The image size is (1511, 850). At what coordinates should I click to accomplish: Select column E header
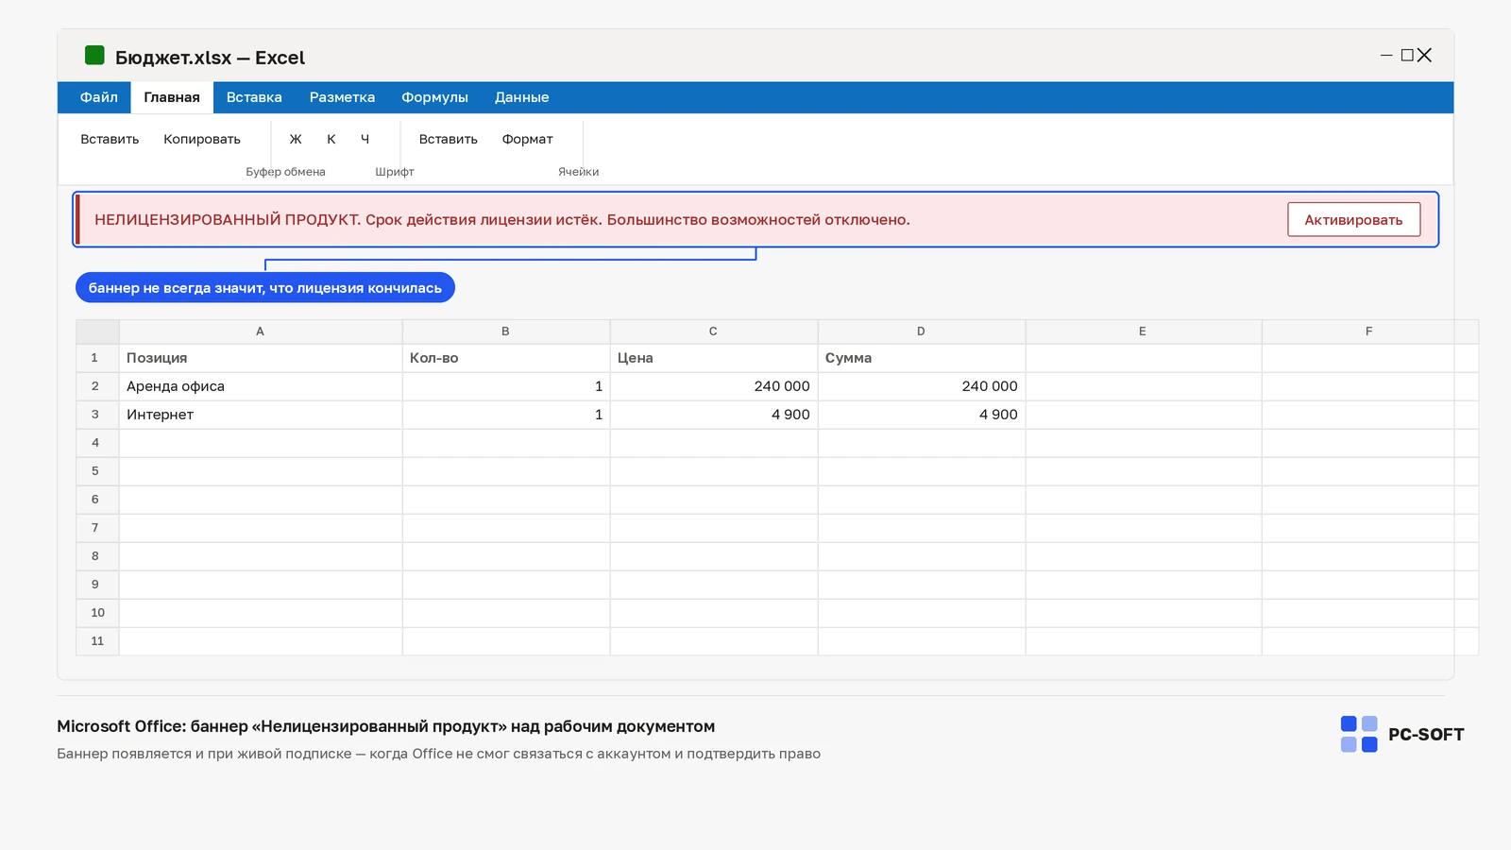1144,331
